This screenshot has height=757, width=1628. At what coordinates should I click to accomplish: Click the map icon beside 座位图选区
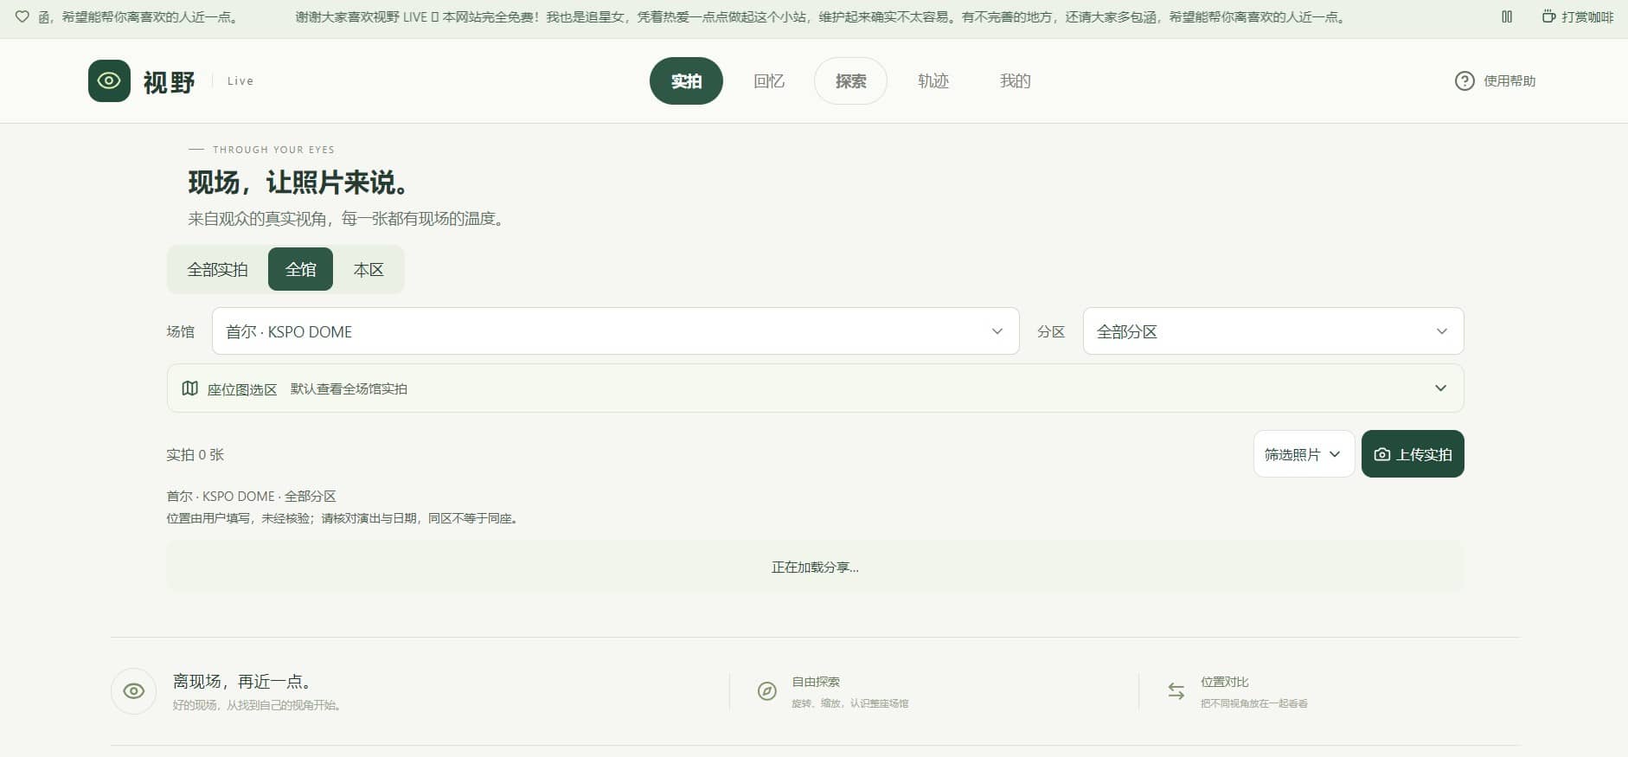coord(190,388)
